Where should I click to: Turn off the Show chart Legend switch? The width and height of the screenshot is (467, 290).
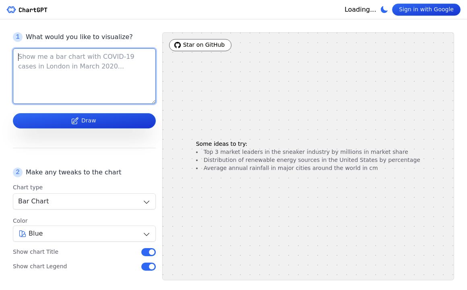(148, 267)
